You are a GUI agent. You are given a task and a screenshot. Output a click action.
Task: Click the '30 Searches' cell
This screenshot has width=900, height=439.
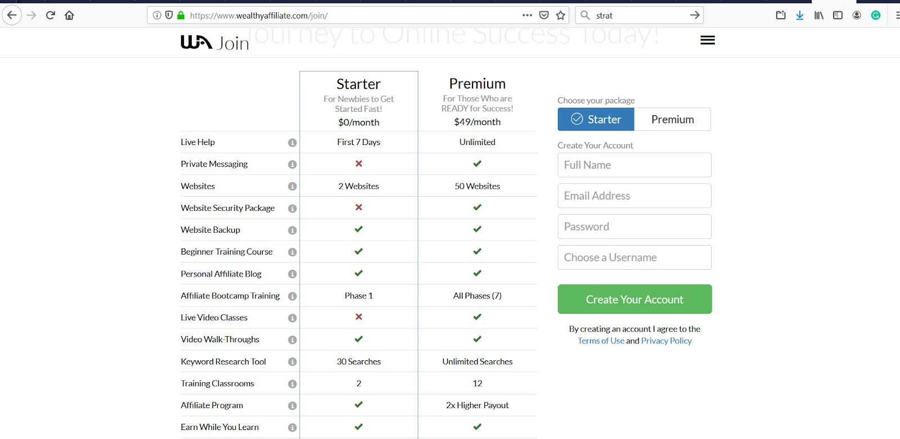pyautogui.click(x=359, y=361)
